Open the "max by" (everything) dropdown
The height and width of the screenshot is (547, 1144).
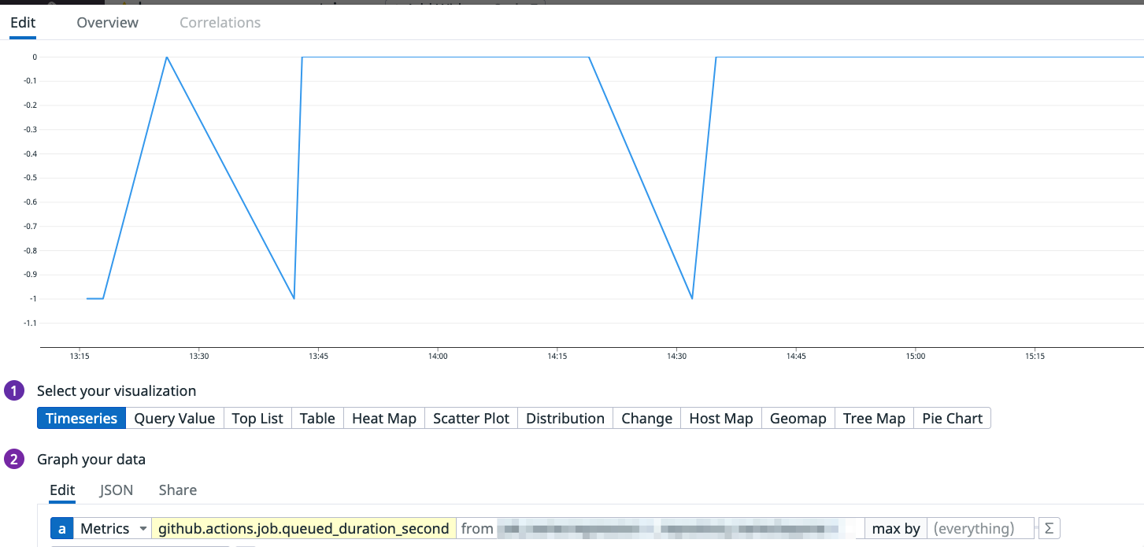coord(980,528)
